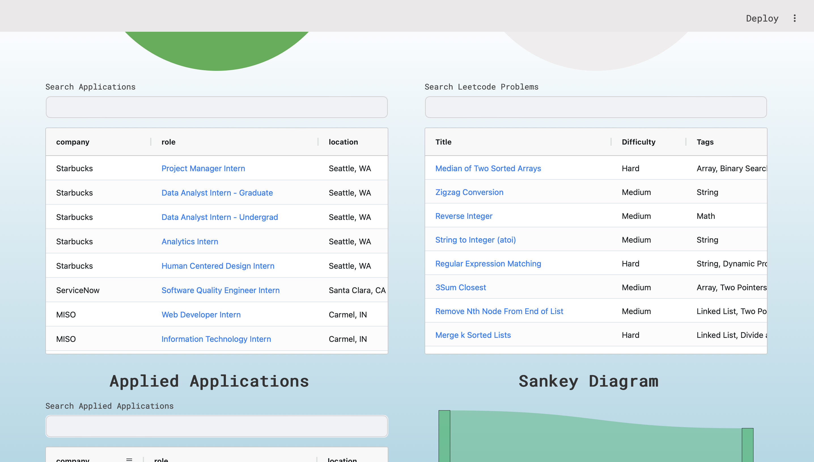This screenshot has width=814, height=462.
Task: Open Median of Two Sorted Arrays problem
Action: click(488, 168)
